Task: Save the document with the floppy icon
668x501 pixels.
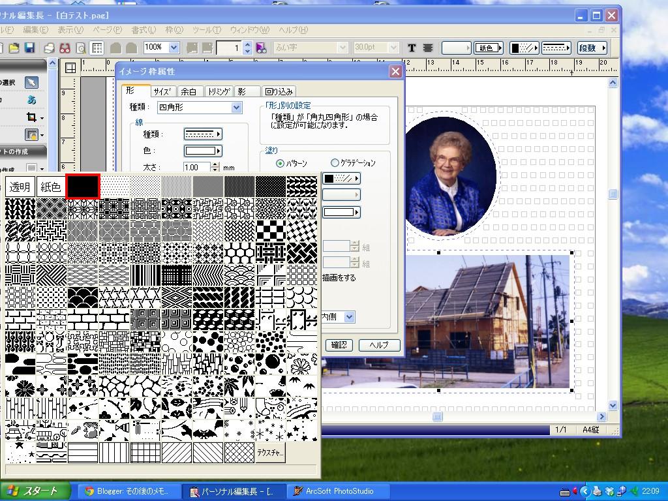Action: tap(30, 48)
